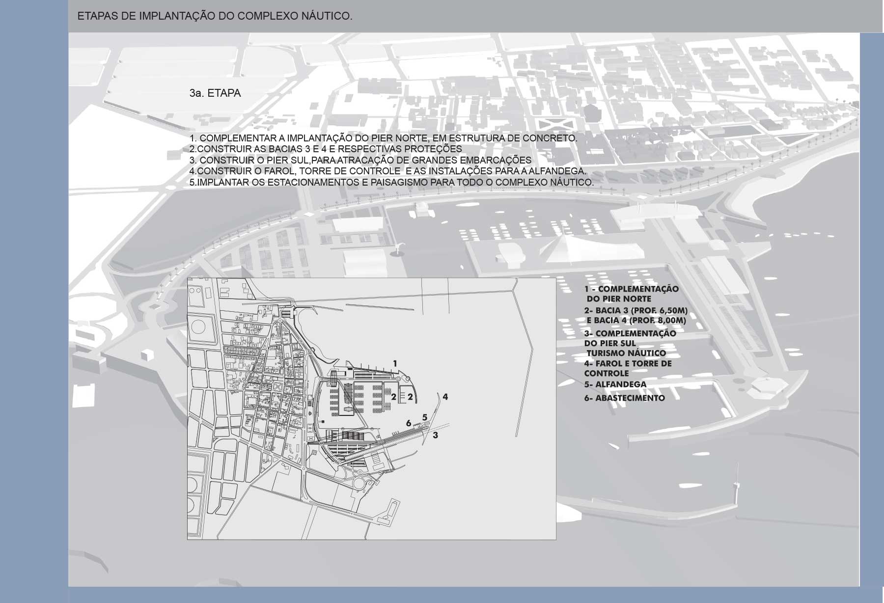Click map marker number 1 near north pier
This screenshot has width=884, height=603.
pos(395,363)
